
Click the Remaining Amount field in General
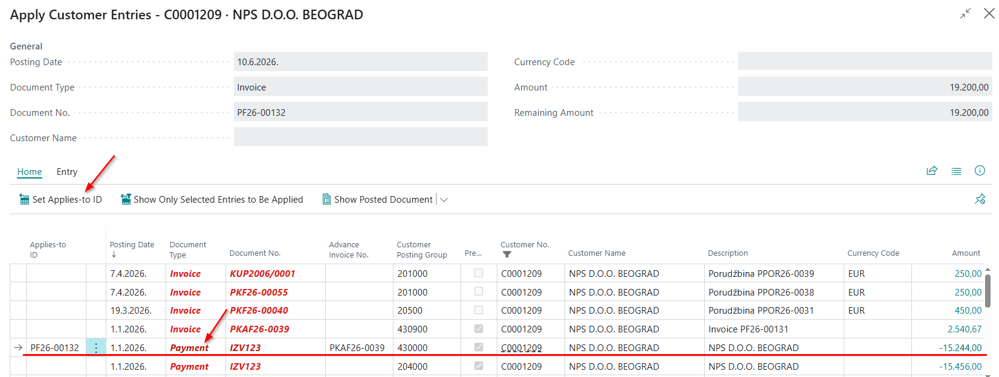[865, 112]
